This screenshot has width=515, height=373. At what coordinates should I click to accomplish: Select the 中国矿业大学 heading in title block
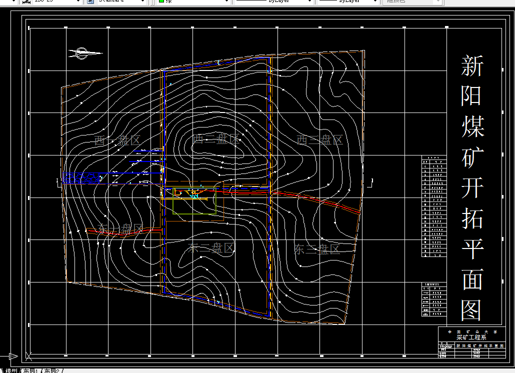472,332
